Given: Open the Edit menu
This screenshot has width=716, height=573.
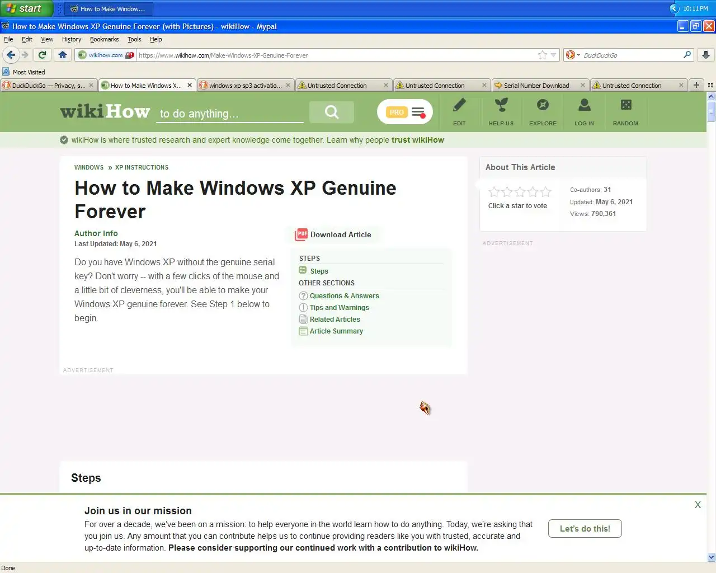Looking at the screenshot, I should (27, 39).
